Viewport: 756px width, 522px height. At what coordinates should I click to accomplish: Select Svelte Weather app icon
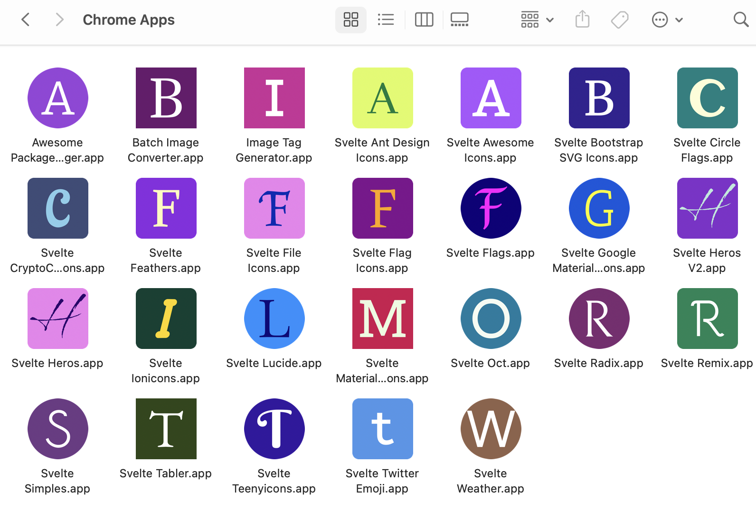coord(491,429)
